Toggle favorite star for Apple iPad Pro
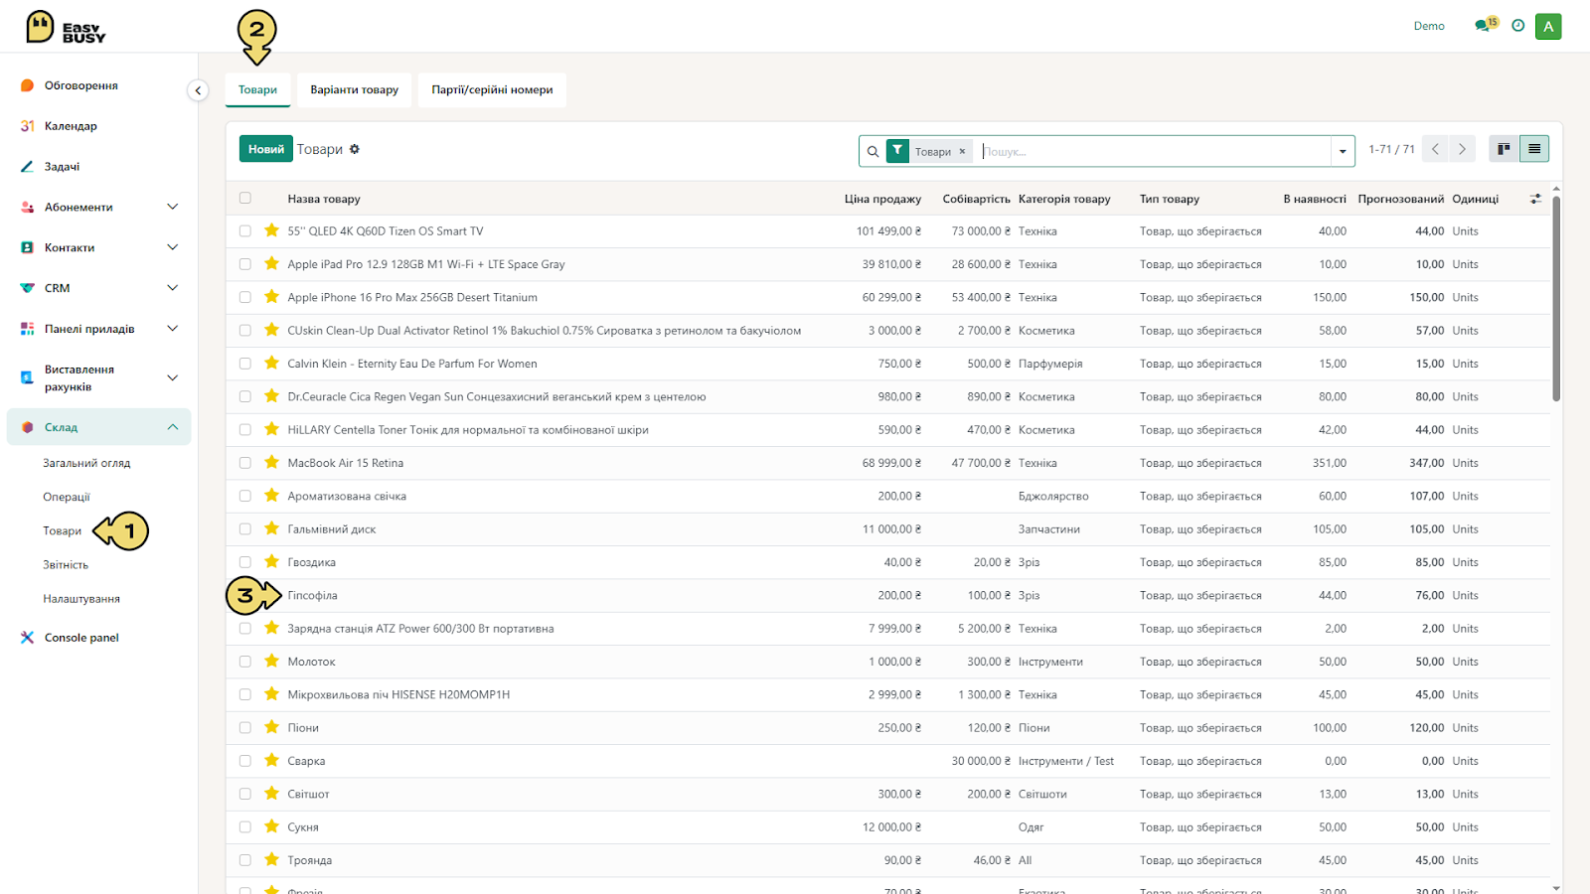Image resolution: width=1590 pixels, height=894 pixels. point(271,263)
